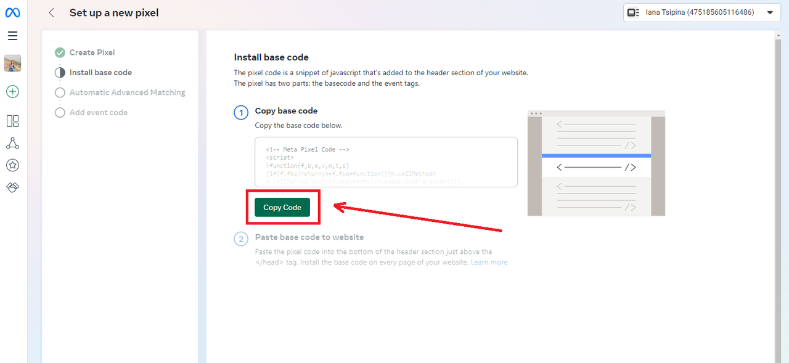Expand the Iana Tsipina account dropdown
Image resolution: width=789 pixels, height=363 pixels.
(701, 12)
